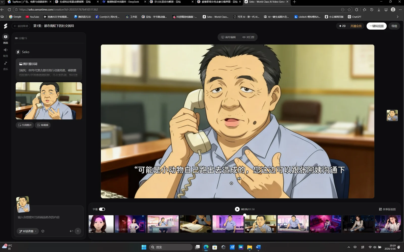404x252 pixels.
Task: Click the cube model icon in chat box
Action: [43, 231]
